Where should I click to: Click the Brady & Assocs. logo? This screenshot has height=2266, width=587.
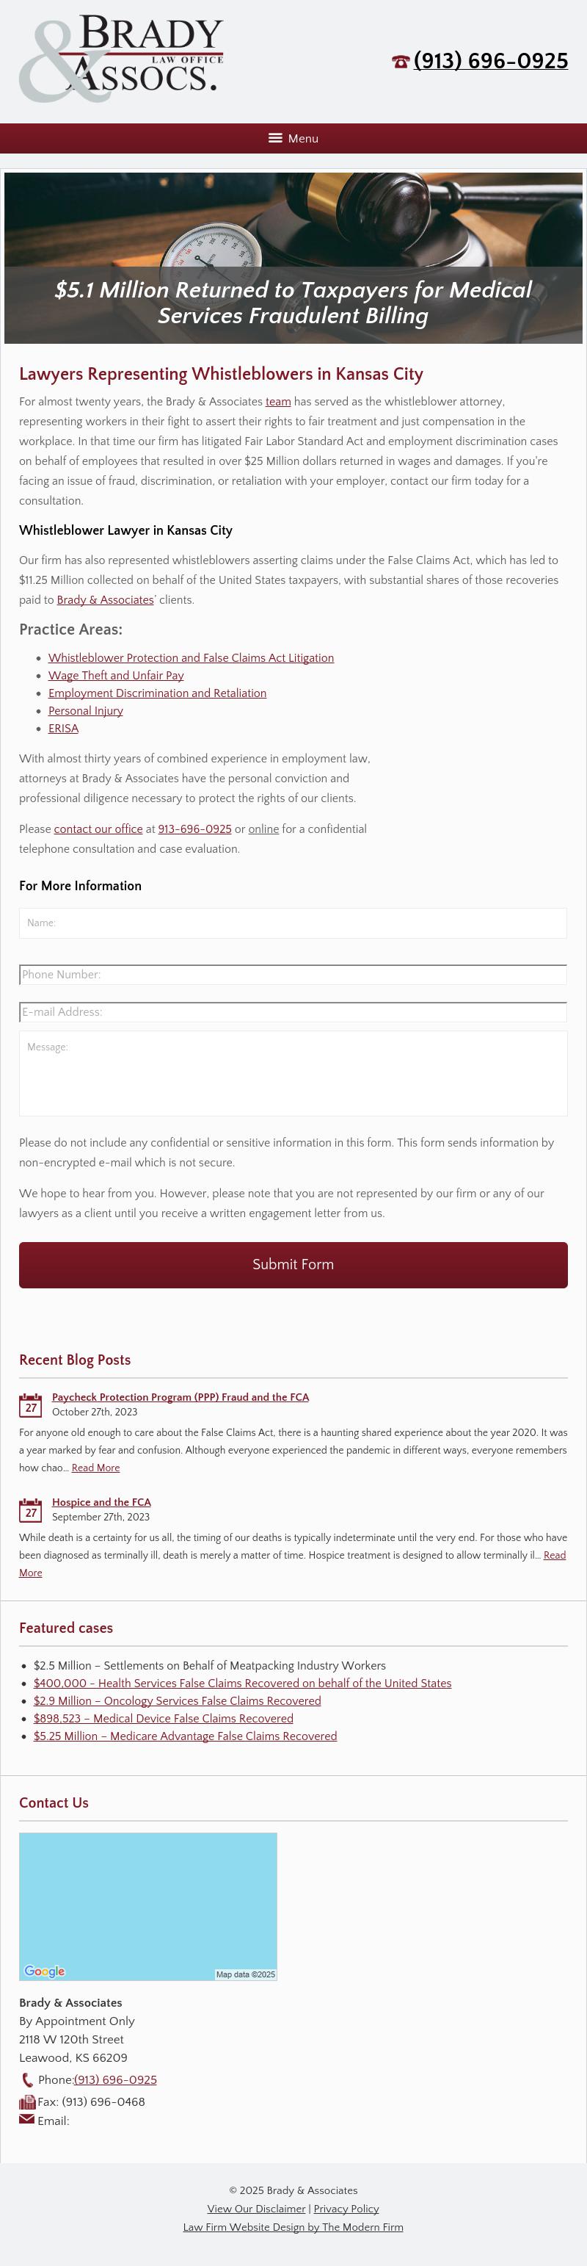point(121,58)
